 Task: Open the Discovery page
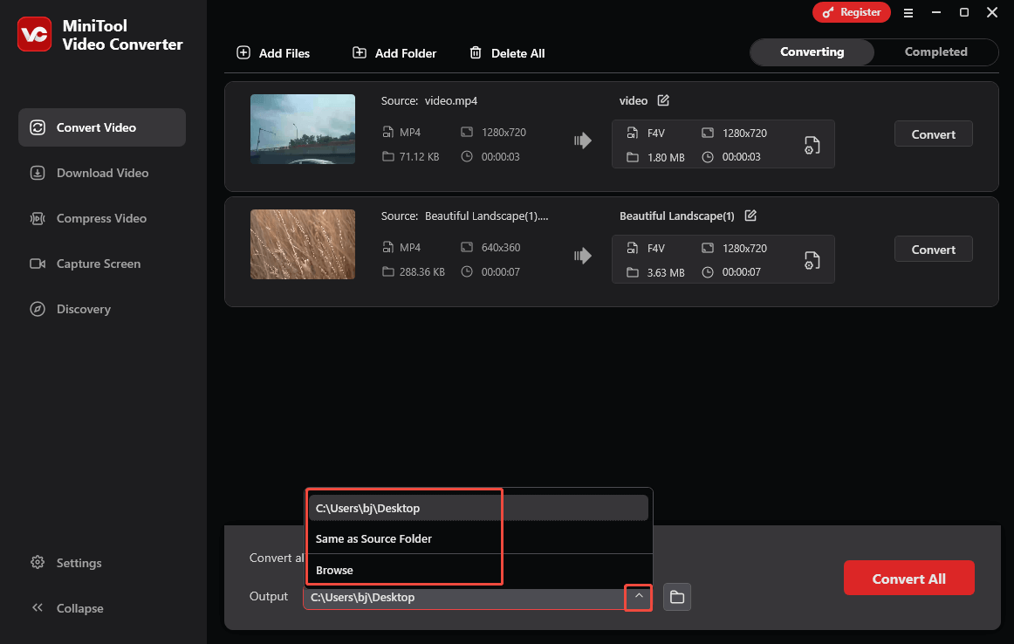[x=71, y=309]
